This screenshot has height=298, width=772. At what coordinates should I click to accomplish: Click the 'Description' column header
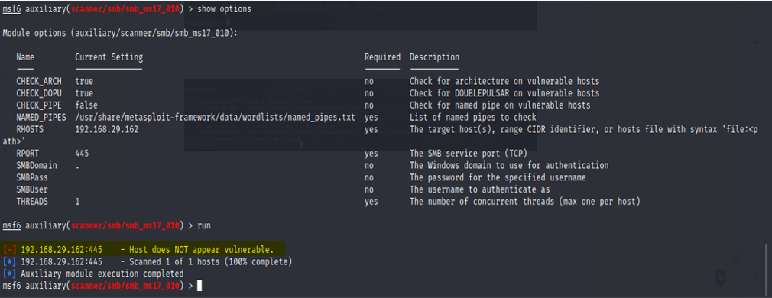(434, 57)
